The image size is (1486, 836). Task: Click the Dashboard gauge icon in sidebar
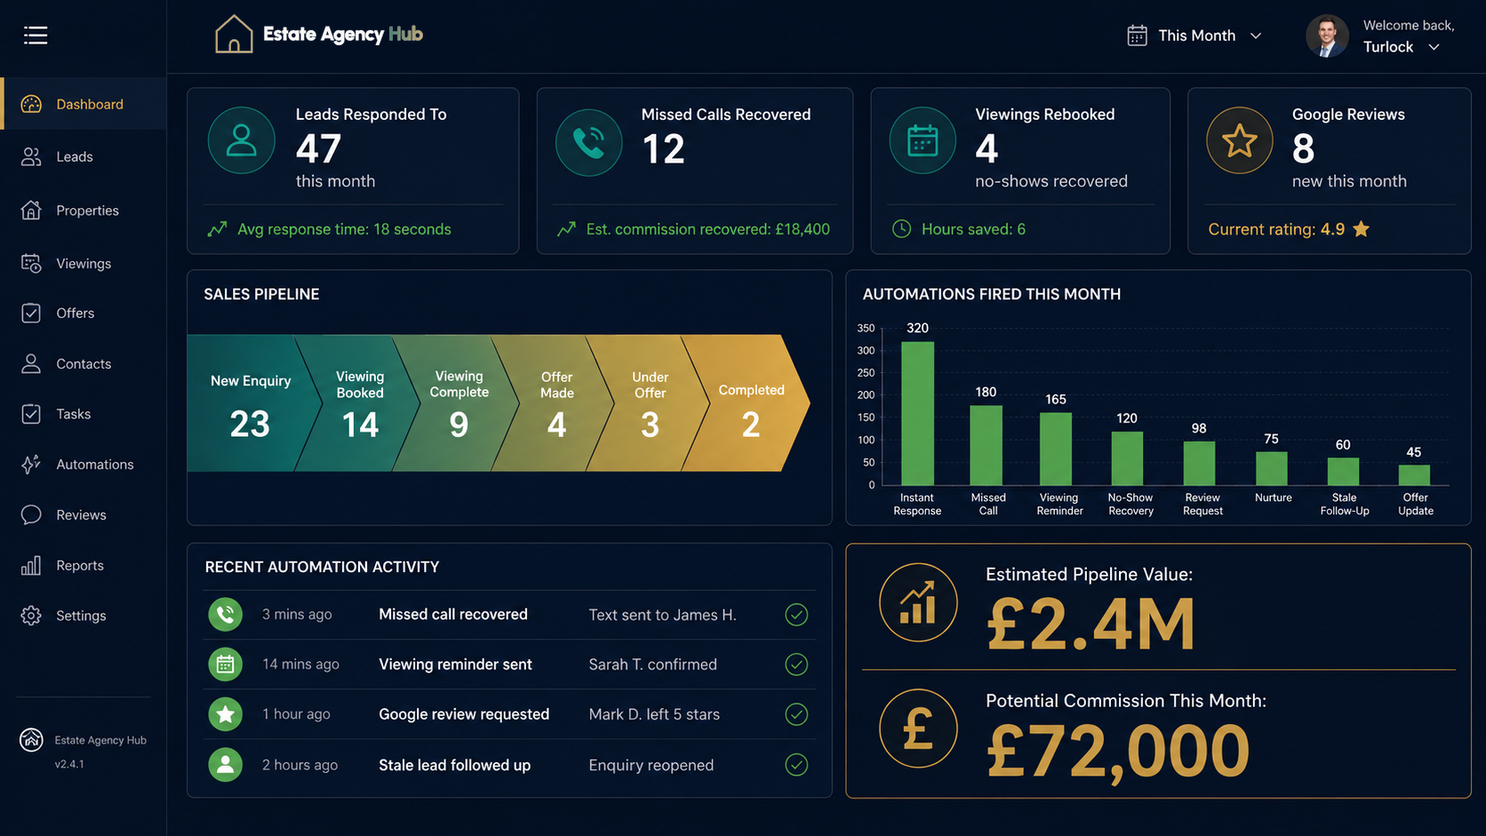(x=31, y=104)
